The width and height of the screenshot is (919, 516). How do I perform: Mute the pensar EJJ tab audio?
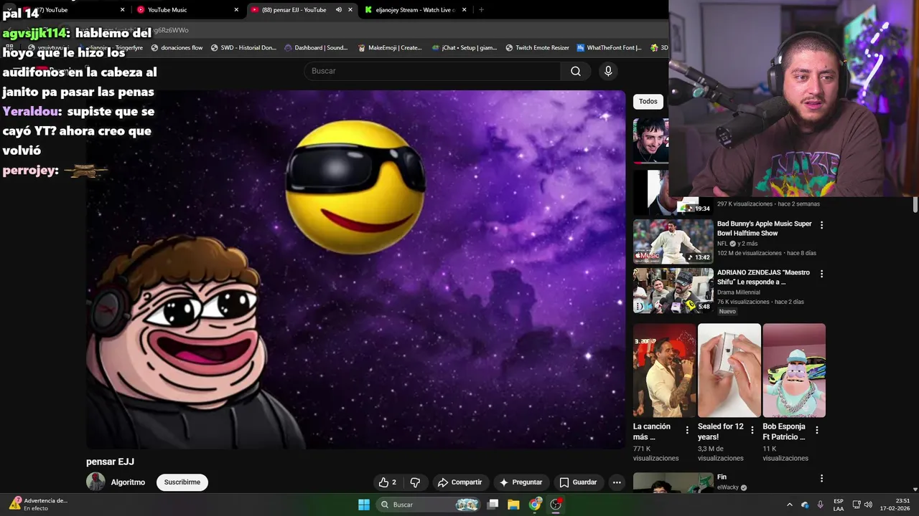(339, 10)
